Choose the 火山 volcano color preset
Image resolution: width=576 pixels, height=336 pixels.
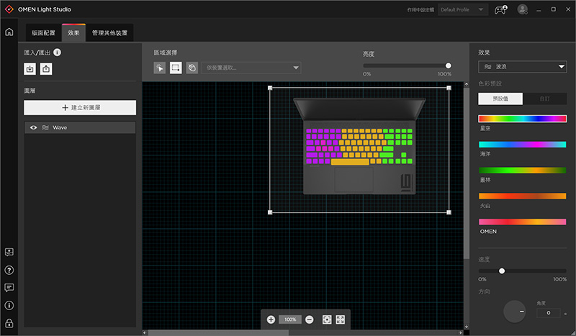(x=523, y=196)
